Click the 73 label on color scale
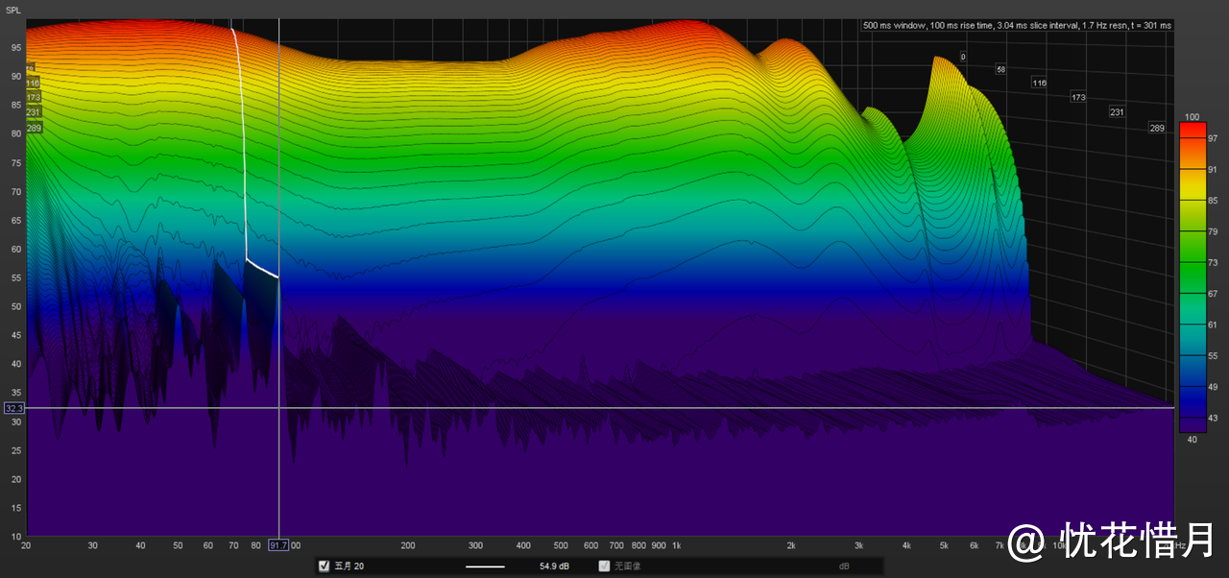The height and width of the screenshot is (578, 1229). [1215, 262]
